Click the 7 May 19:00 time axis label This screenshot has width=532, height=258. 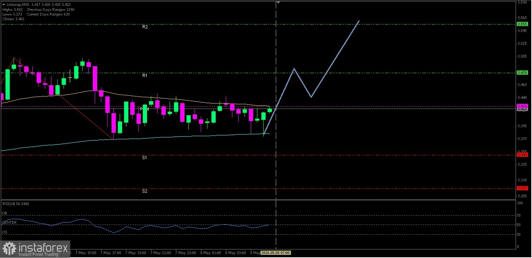(136, 253)
